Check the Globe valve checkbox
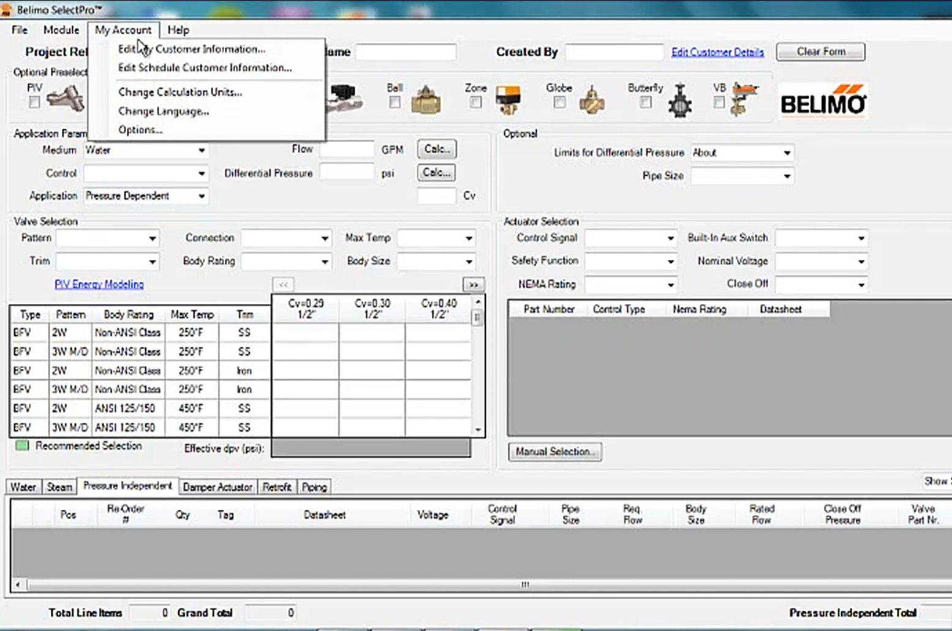952x631 pixels. click(559, 102)
